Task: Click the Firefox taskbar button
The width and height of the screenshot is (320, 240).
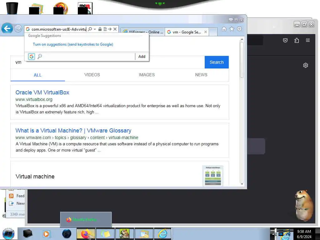Action: pos(86,234)
